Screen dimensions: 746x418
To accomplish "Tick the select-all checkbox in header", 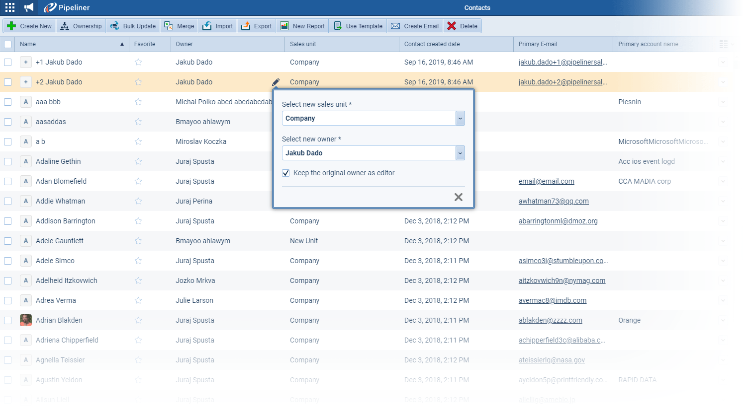I will pyautogui.click(x=8, y=44).
